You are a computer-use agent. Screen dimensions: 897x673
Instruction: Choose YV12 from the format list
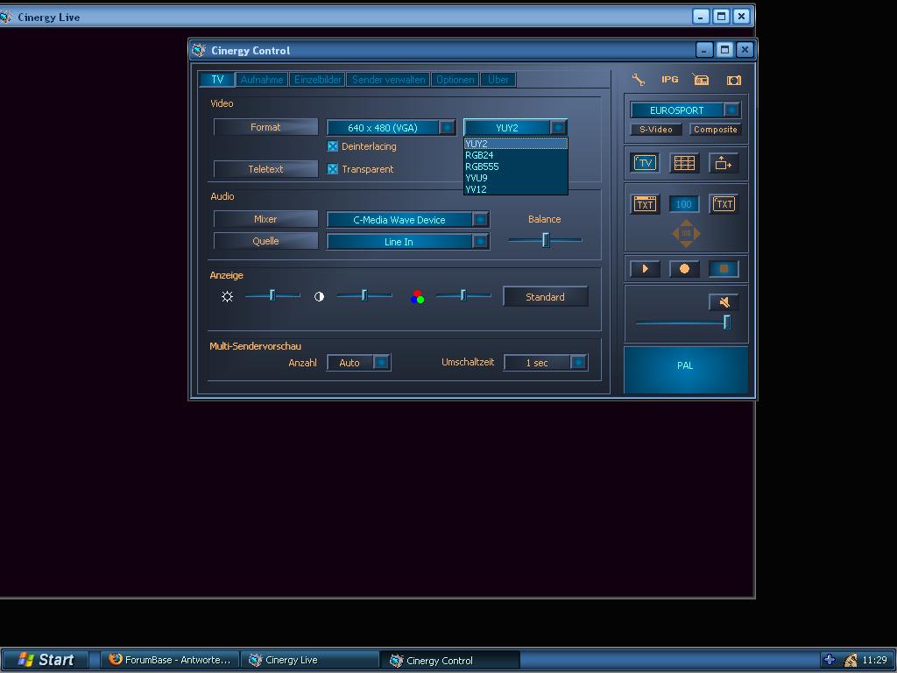(x=515, y=189)
